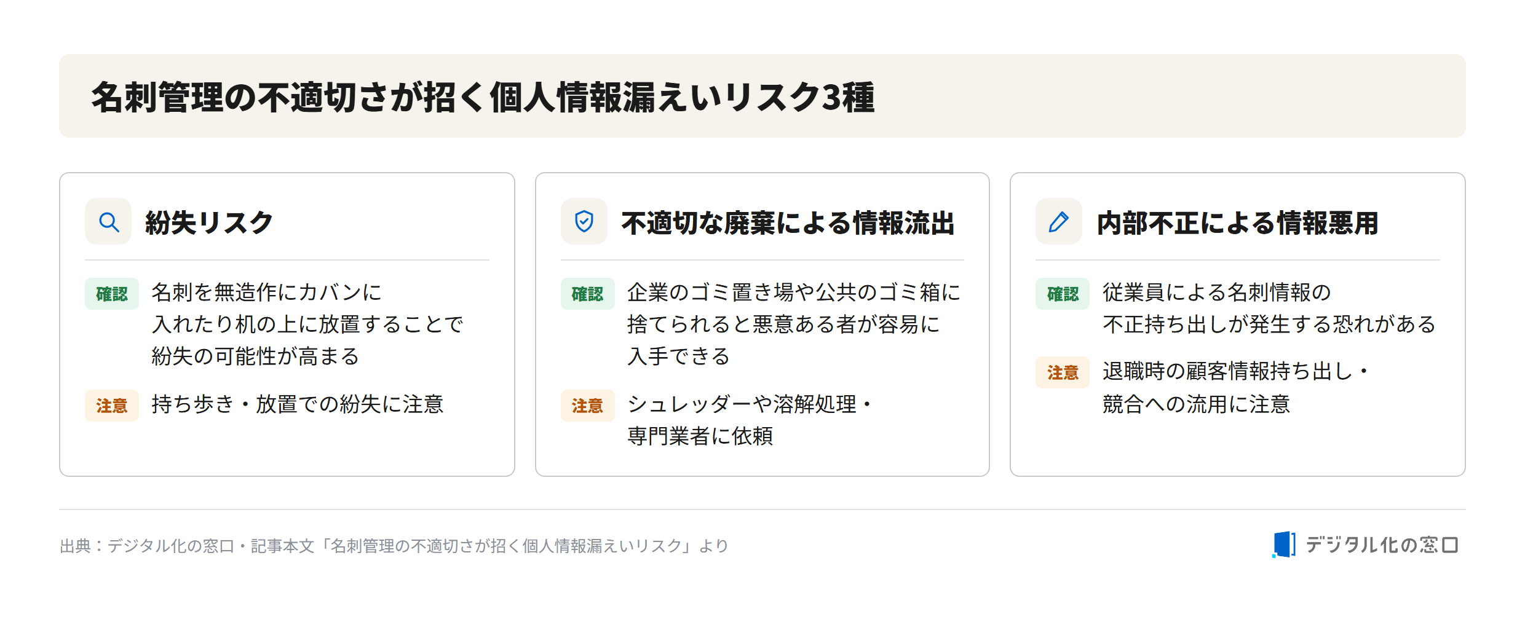Image resolution: width=1525 pixels, height=617 pixels.
Task: Select the 不適切な廃棄による情報流出 heading
Action: [x=788, y=223]
